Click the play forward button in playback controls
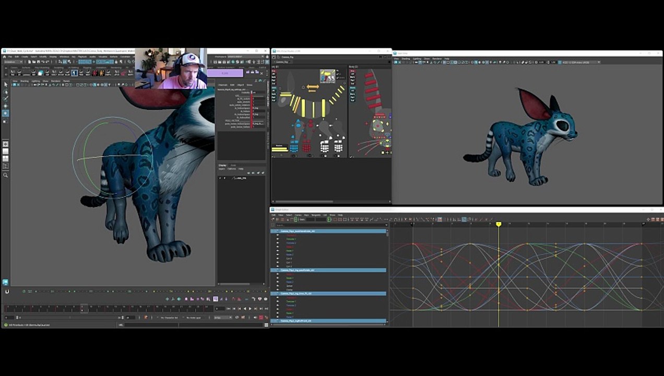 point(250,309)
